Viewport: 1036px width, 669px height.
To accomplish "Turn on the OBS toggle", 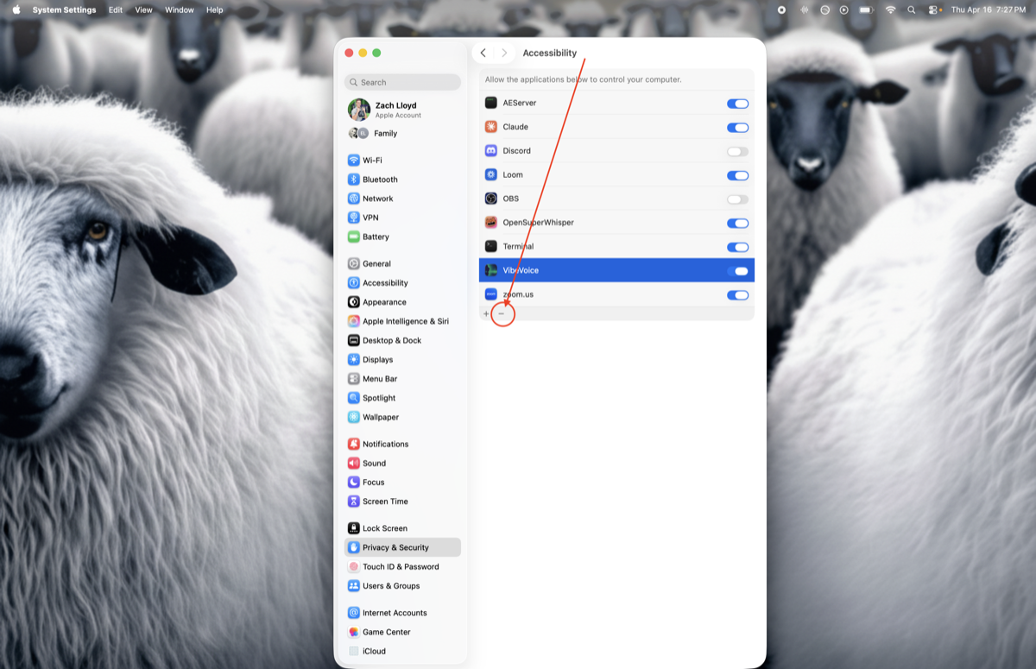I will 737,199.
